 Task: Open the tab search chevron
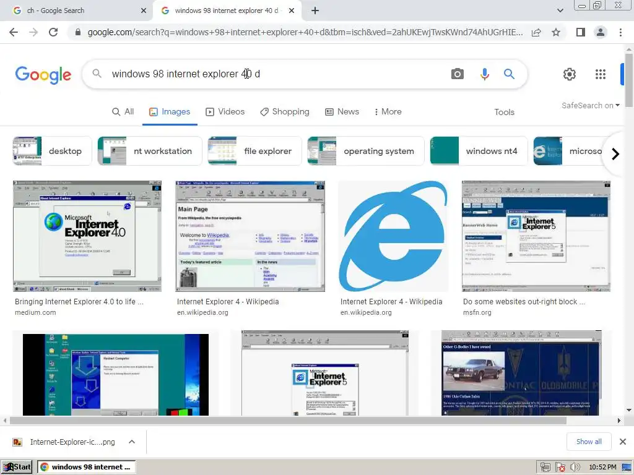pos(560,11)
